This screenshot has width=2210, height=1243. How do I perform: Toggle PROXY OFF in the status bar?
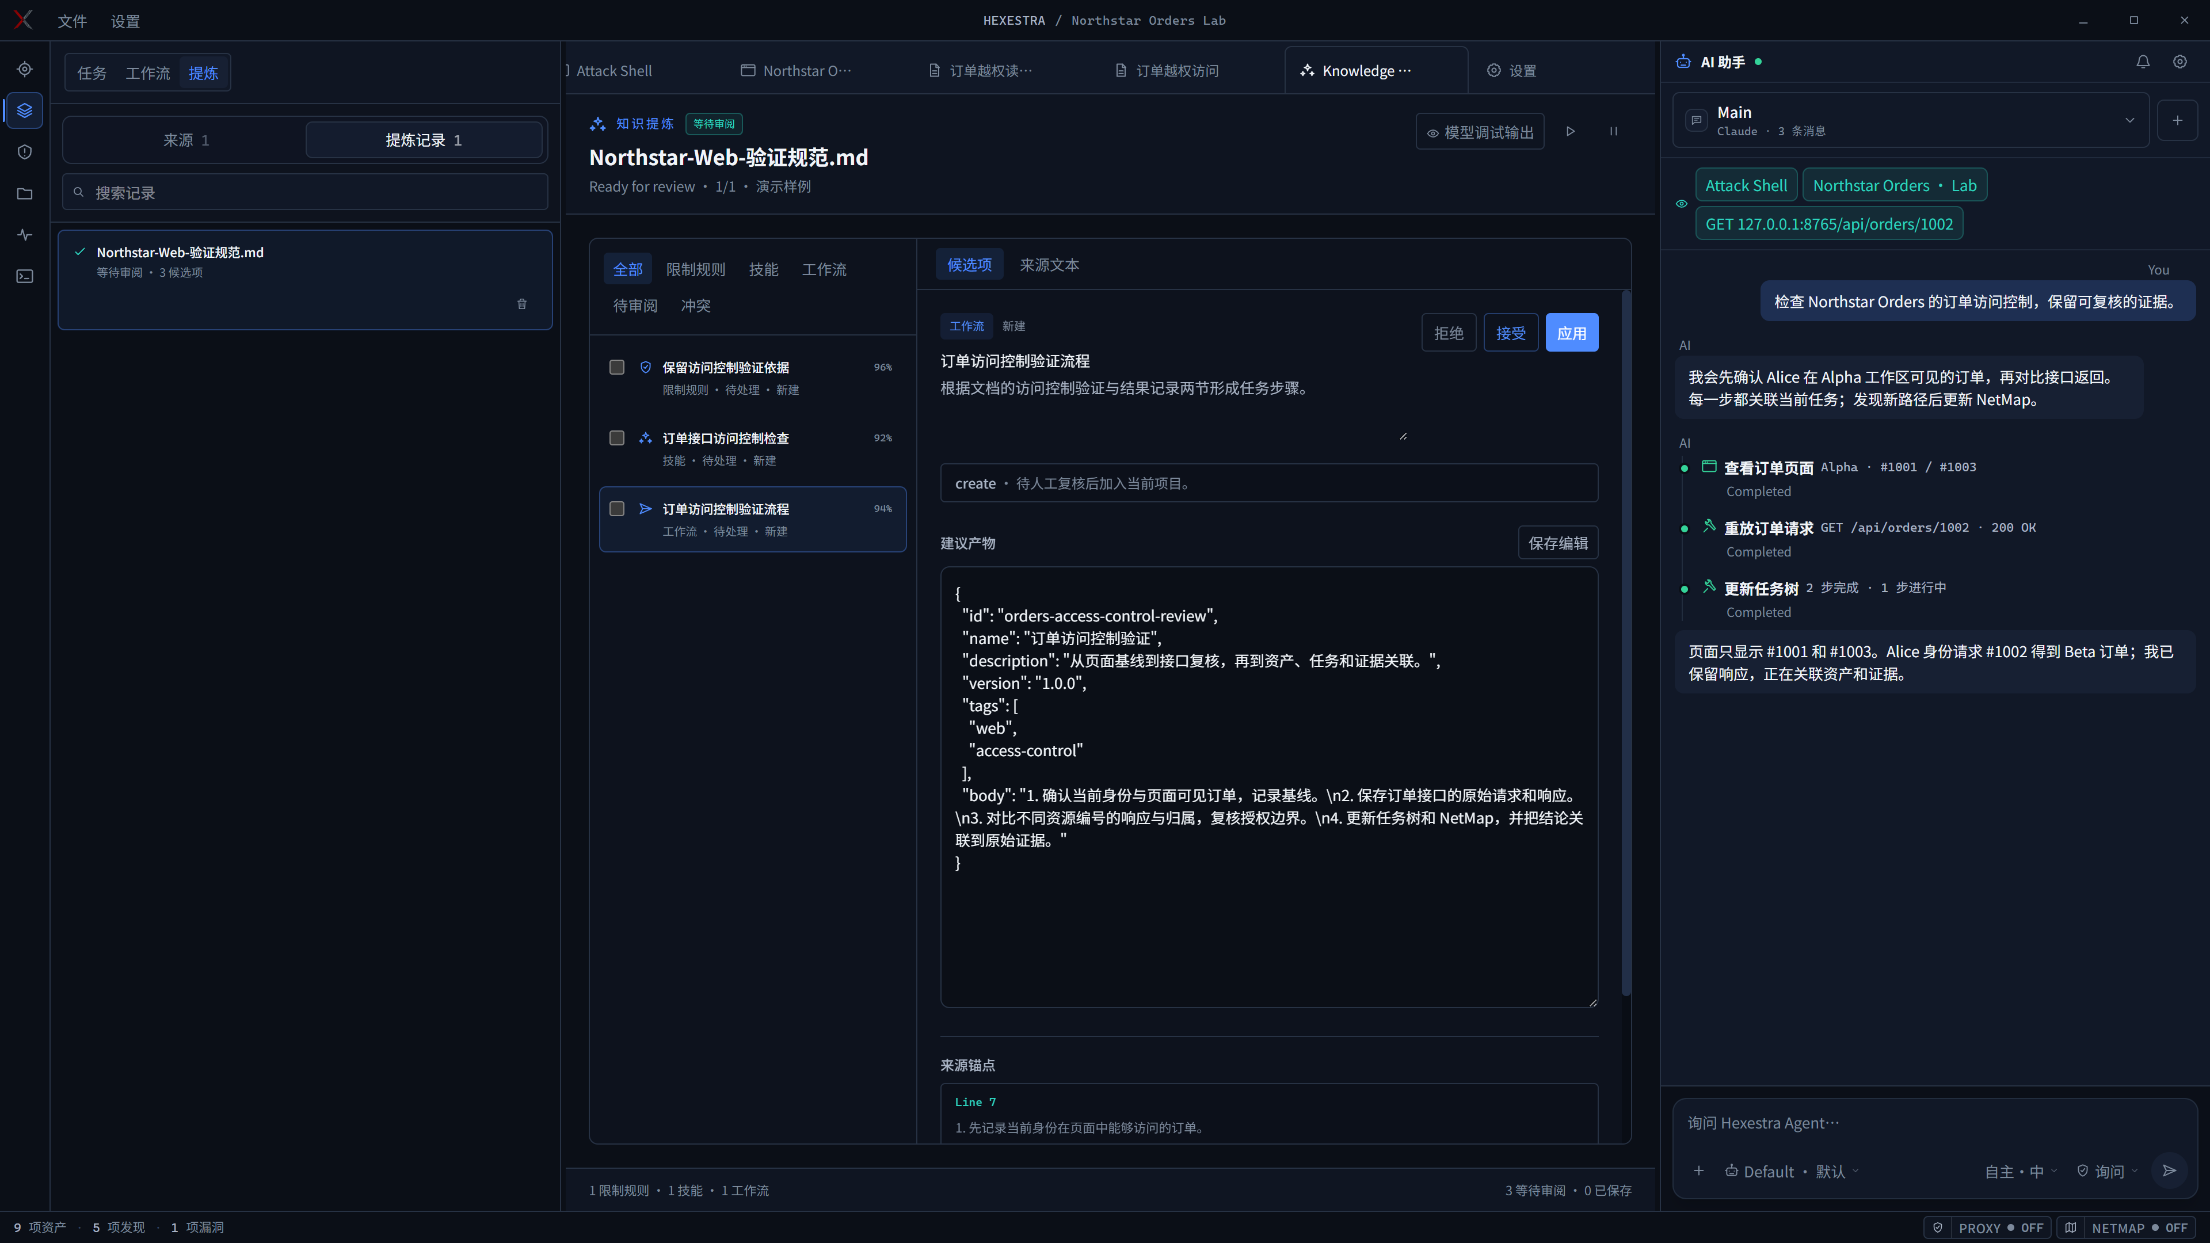pyautogui.click(x=1988, y=1227)
